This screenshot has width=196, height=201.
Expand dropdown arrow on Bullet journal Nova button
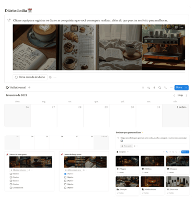[186, 88]
